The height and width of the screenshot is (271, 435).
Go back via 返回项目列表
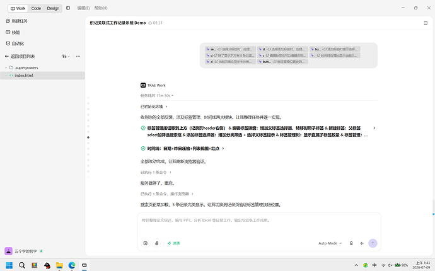20,56
